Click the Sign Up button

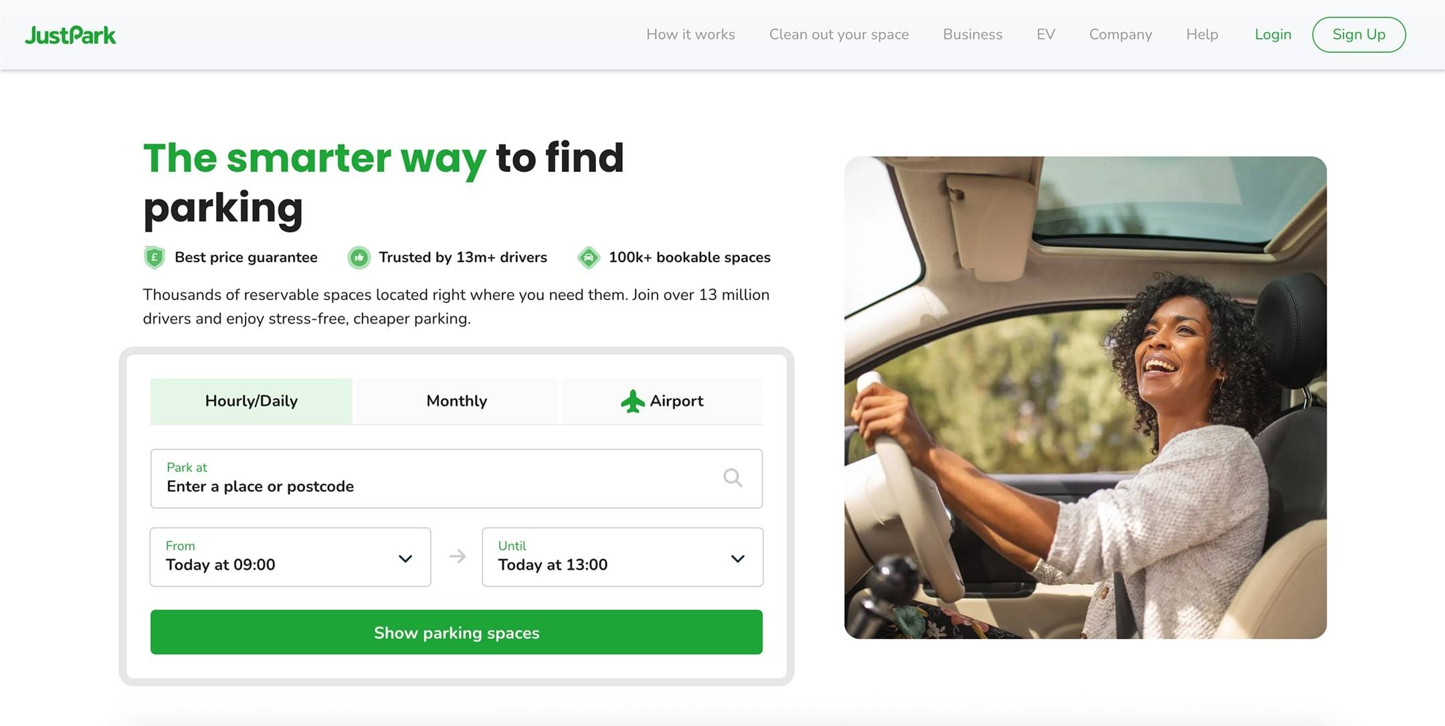[x=1359, y=35]
